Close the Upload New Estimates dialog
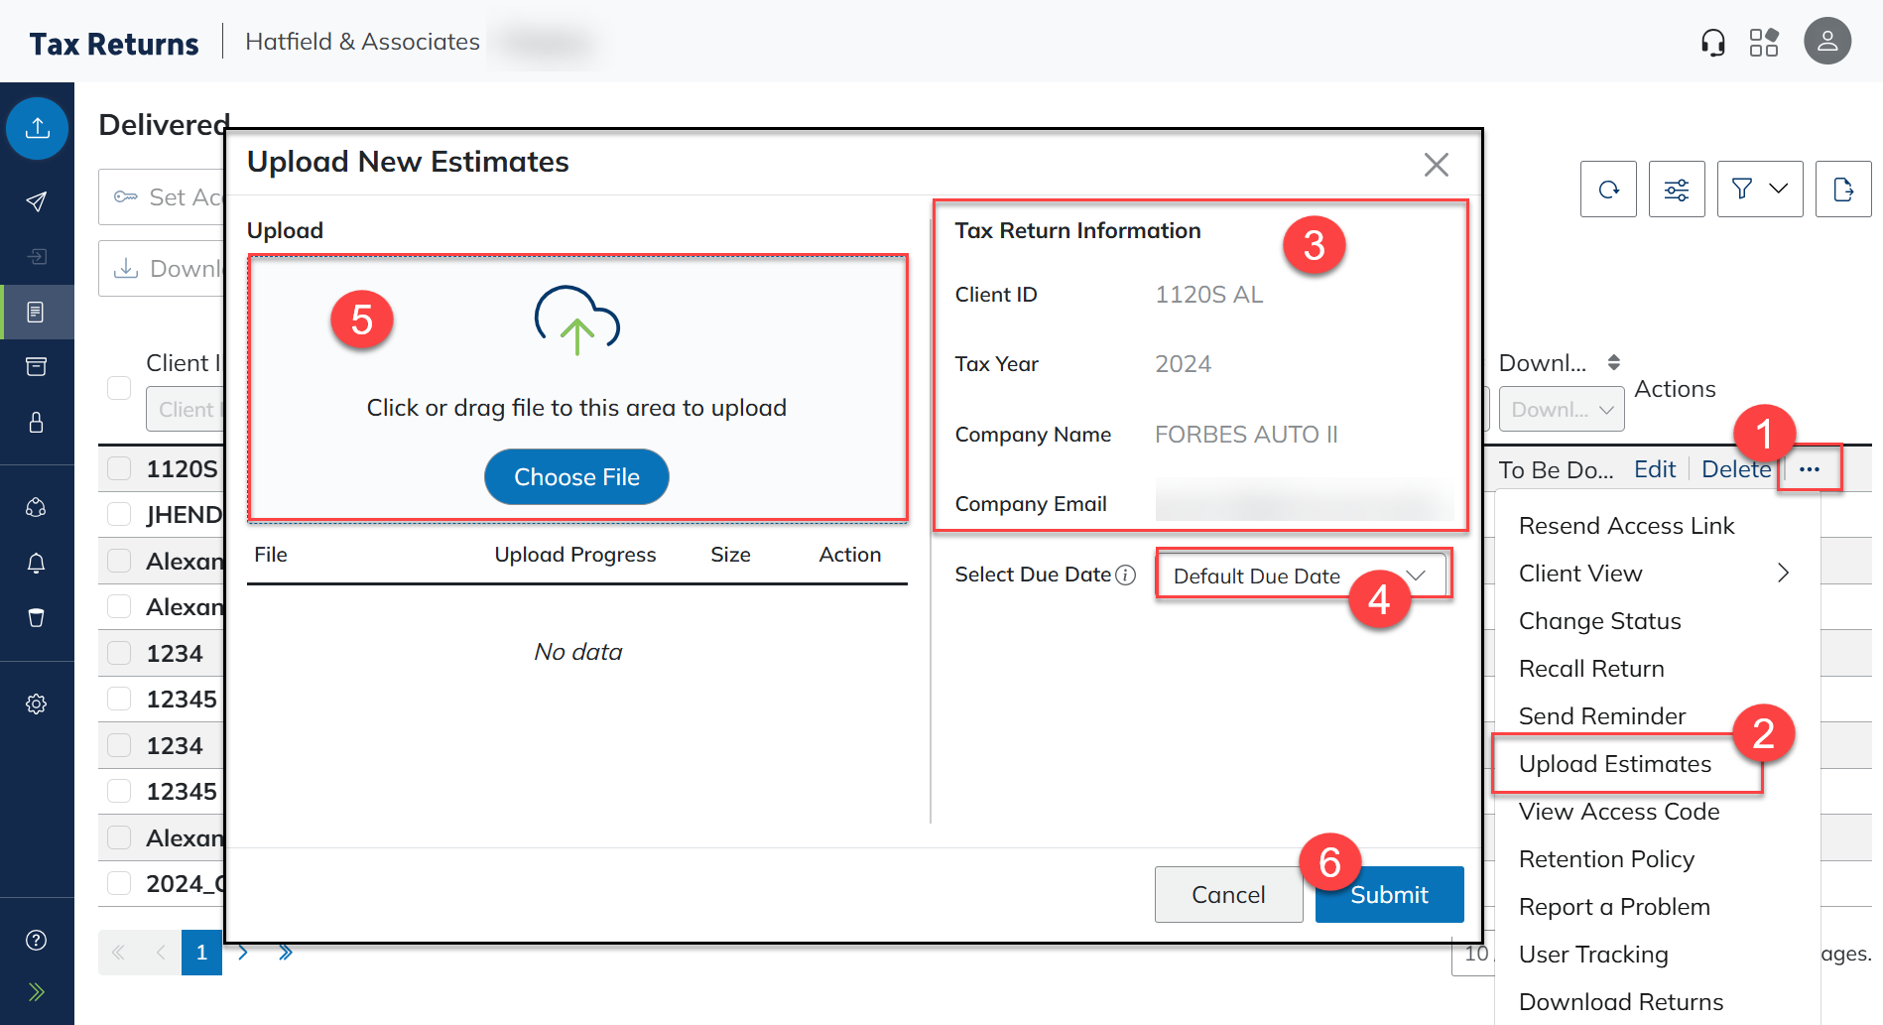Screen dimensions: 1883x1025 tap(1436, 165)
